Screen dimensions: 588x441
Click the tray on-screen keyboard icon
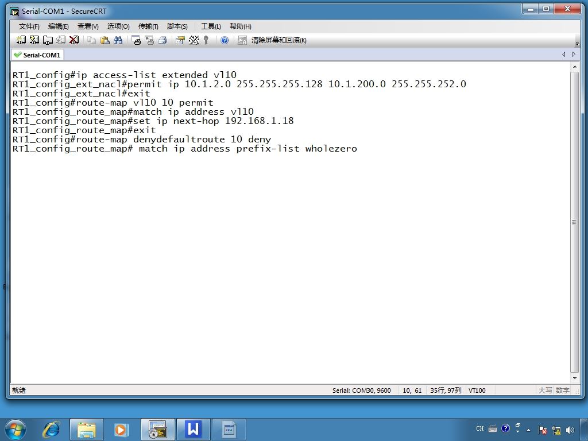click(493, 428)
